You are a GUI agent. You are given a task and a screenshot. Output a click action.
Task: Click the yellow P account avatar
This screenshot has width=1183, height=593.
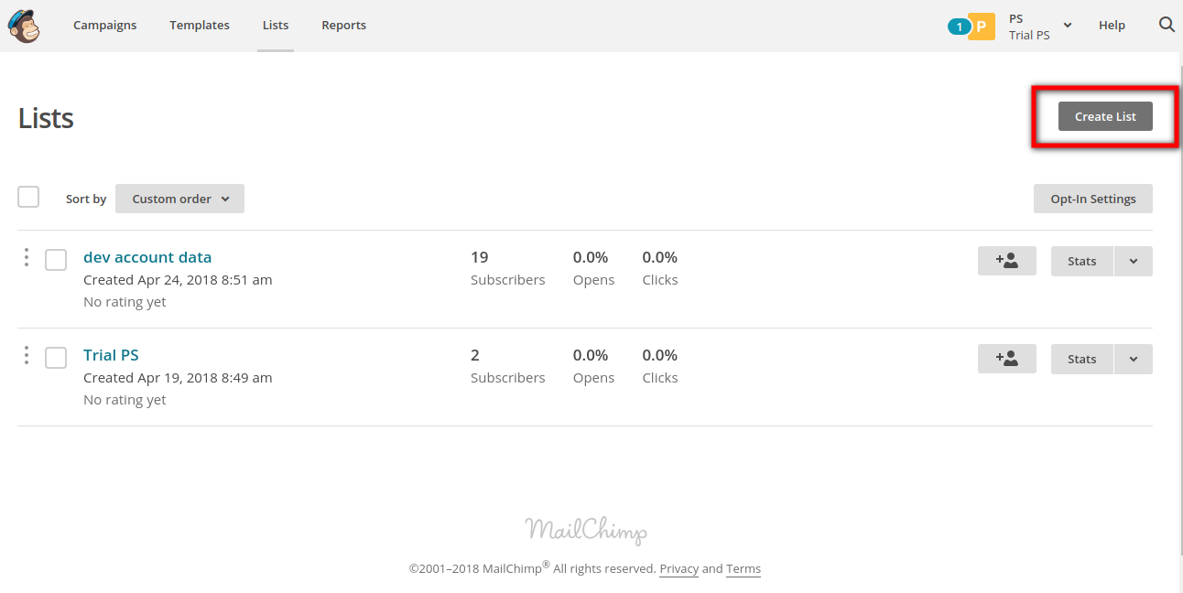pyautogui.click(x=982, y=27)
